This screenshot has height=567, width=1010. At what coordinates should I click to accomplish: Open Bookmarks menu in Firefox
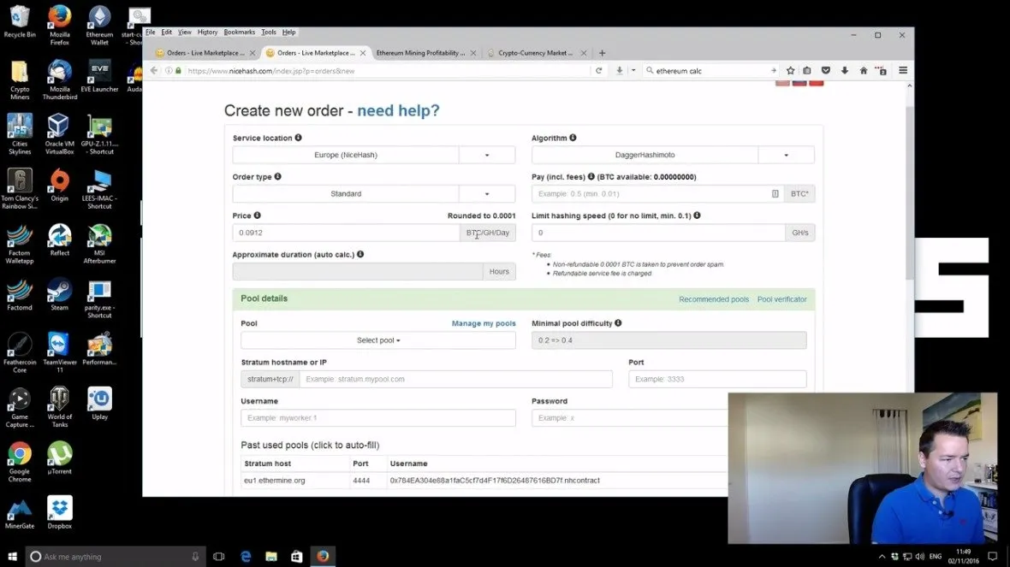239,32
